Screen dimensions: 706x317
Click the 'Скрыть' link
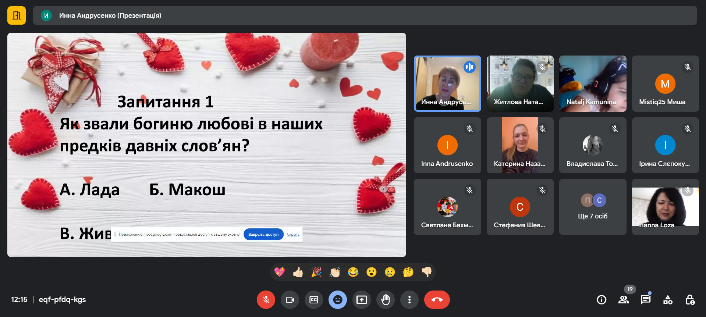point(293,234)
